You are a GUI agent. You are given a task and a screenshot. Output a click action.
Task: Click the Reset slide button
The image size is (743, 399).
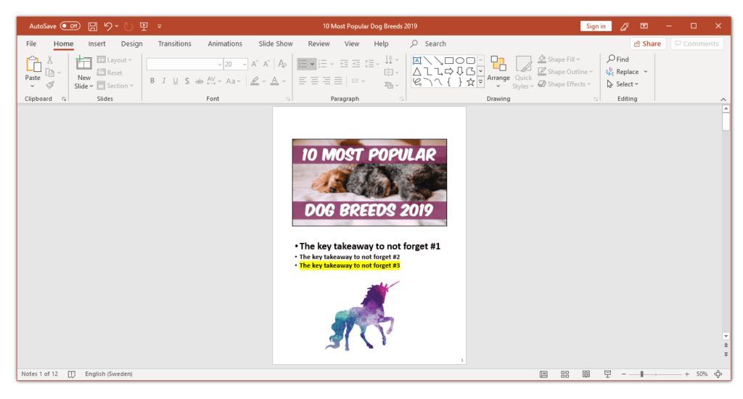[x=110, y=73]
